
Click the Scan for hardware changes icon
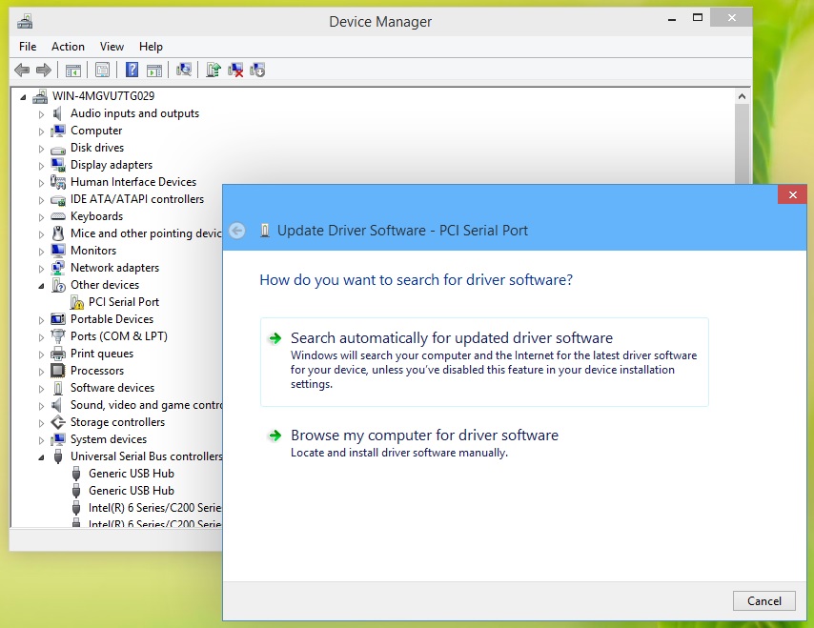click(184, 70)
